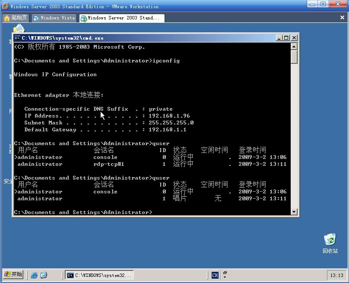Expand the minimized language bar restore icon
The image size is (349, 283).
225,271
